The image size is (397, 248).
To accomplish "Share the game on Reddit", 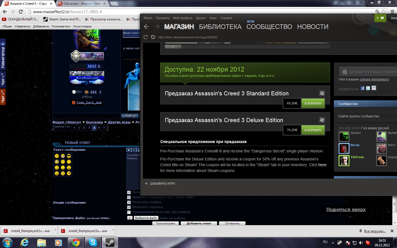I will click(x=374, y=88).
